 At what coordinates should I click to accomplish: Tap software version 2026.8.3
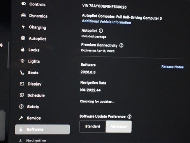coord(88,72)
